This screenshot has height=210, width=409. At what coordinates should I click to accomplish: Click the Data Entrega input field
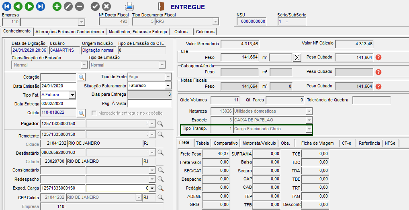pos(58,104)
